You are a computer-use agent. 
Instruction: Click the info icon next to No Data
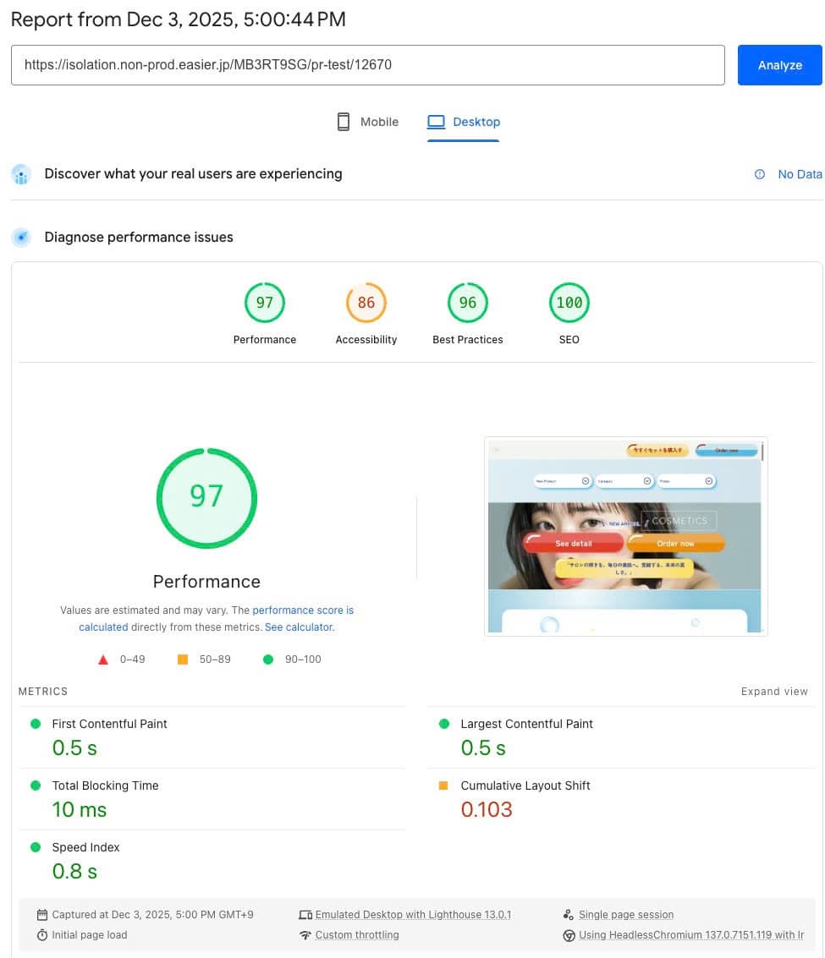tap(759, 174)
